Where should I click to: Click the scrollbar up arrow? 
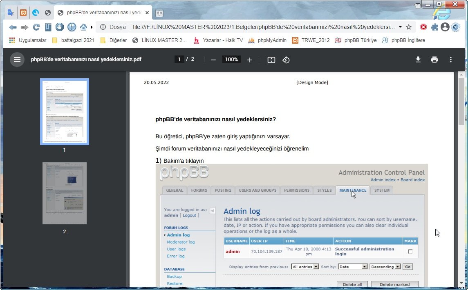tap(461, 75)
